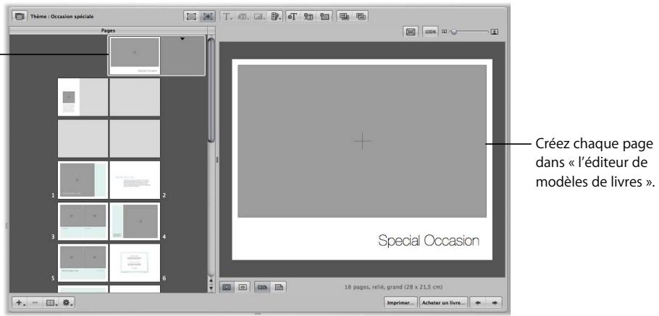
Task: Select the inside flap page thumbnail with small photo
Action: [83, 97]
